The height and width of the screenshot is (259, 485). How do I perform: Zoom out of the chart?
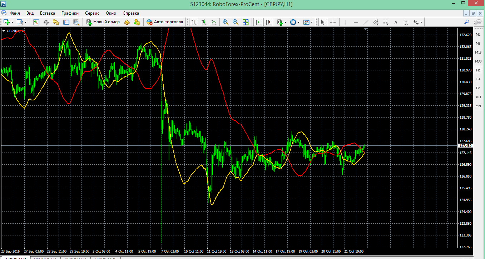click(x=236, y=22)
